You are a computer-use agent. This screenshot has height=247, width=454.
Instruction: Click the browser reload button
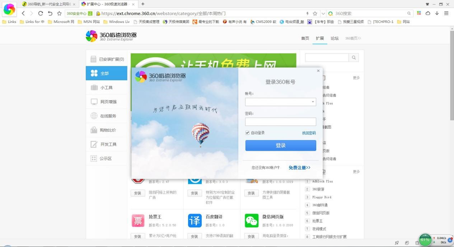click(41, 13)
